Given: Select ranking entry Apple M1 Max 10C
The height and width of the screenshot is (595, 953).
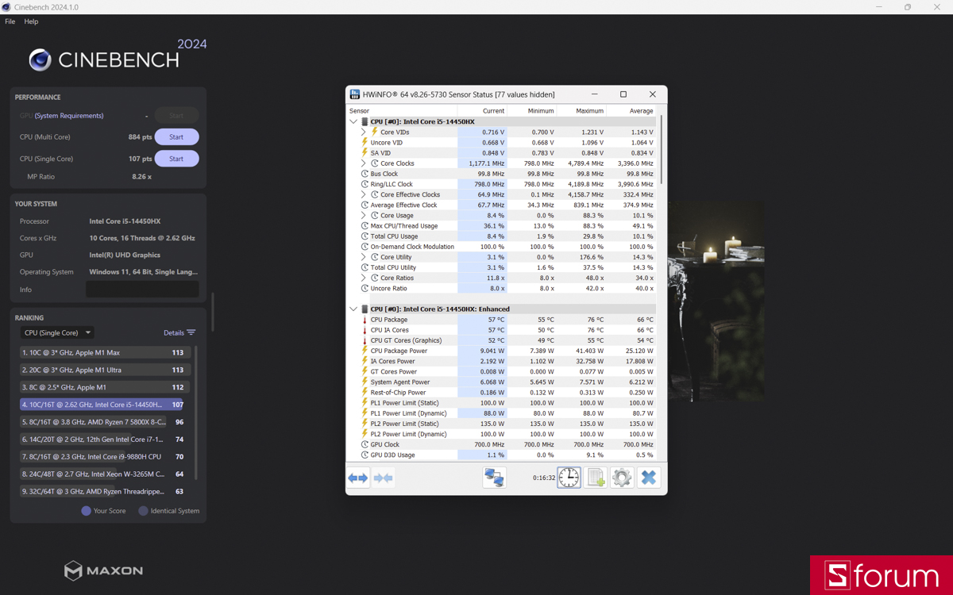Looking at the screenshot, I should point(104,352).
